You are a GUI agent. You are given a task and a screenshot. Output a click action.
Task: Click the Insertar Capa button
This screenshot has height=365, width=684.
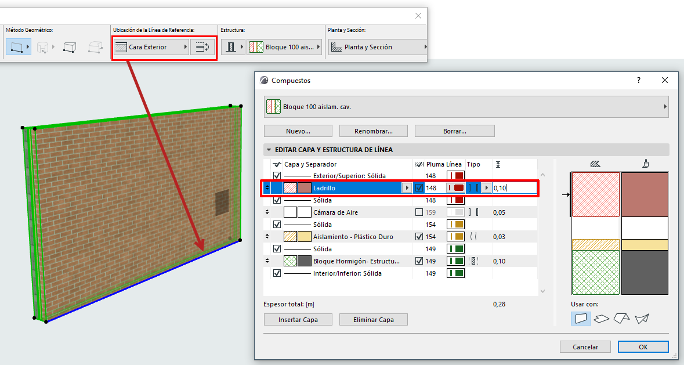(298, 320)
